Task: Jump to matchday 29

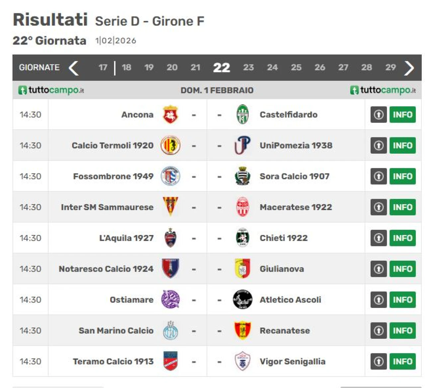Action: click(390, 67)
